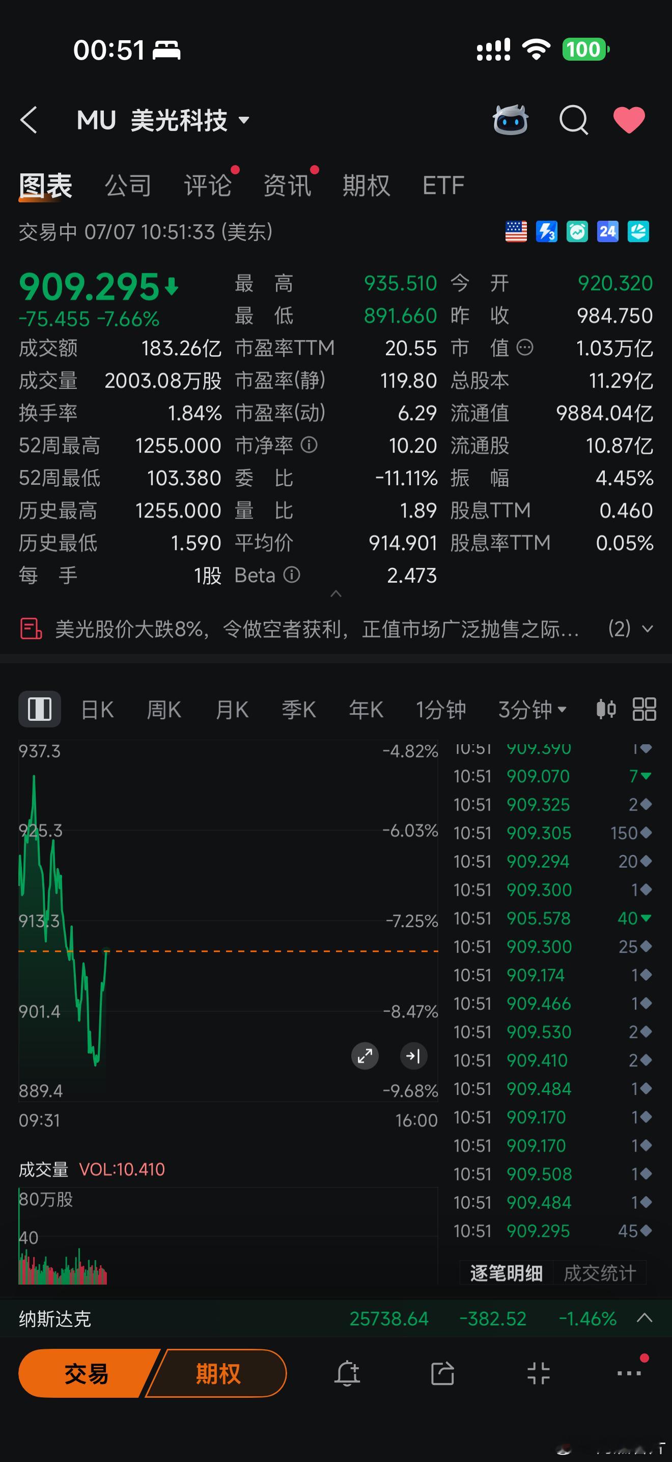Open the news headline 美光股价大跌8%

tap(317, 629)
